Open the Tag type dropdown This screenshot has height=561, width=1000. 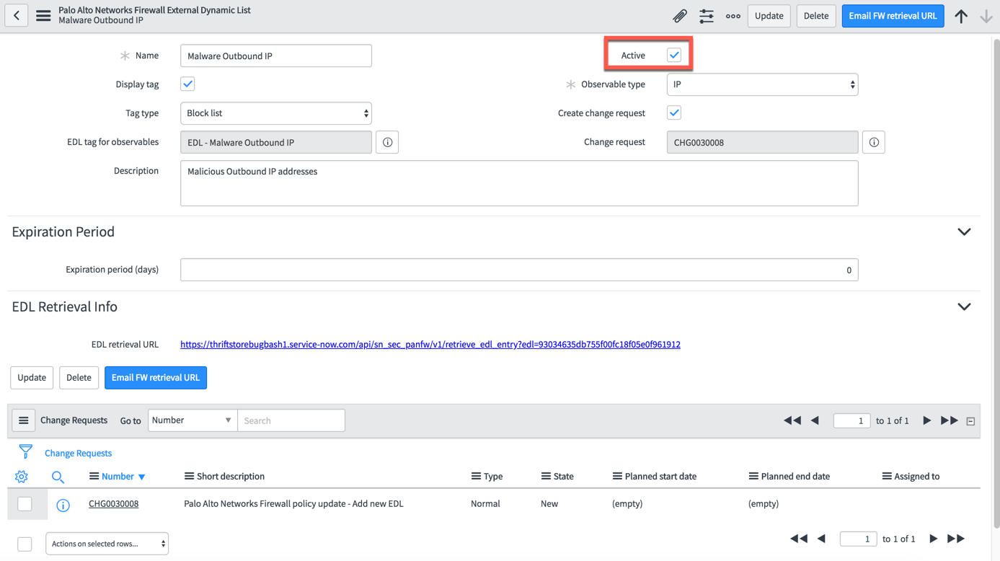click(x=276, y=113)
